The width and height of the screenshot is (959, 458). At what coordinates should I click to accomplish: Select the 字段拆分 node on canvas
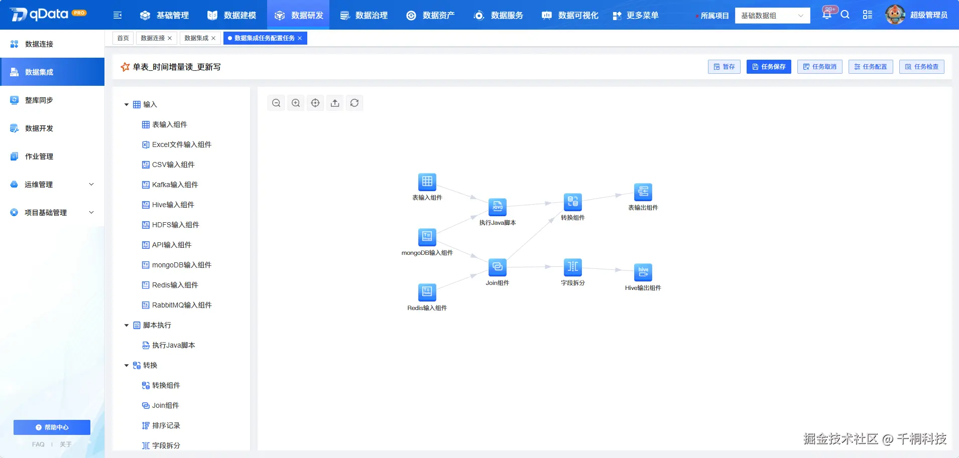pyautogui.click(x=573, y=267)
